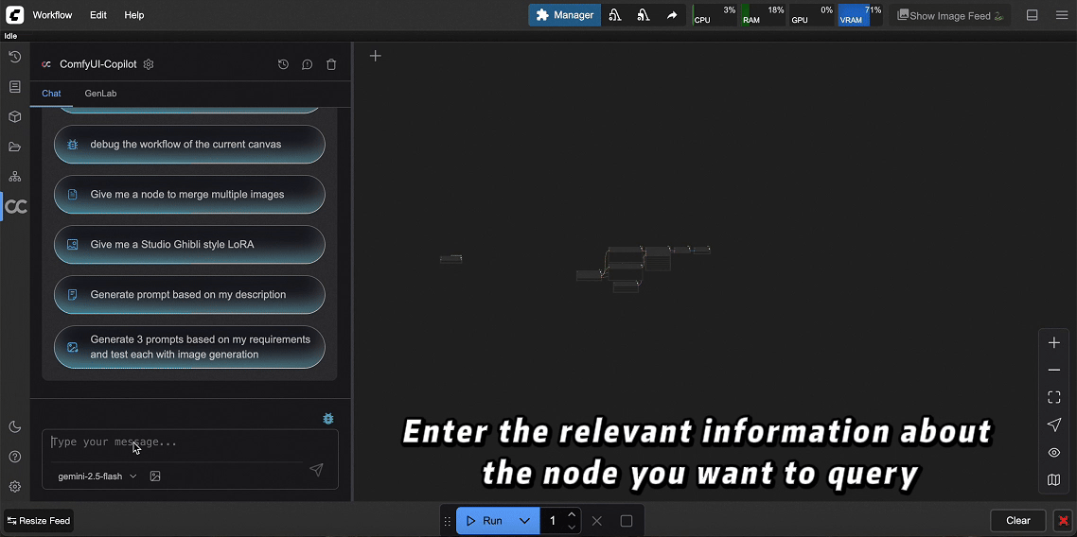The height and width of the screenshot is (537, 1077).
Task: Toggle select mode arrow icon in canvas tools
Action: coord(1053,425)
